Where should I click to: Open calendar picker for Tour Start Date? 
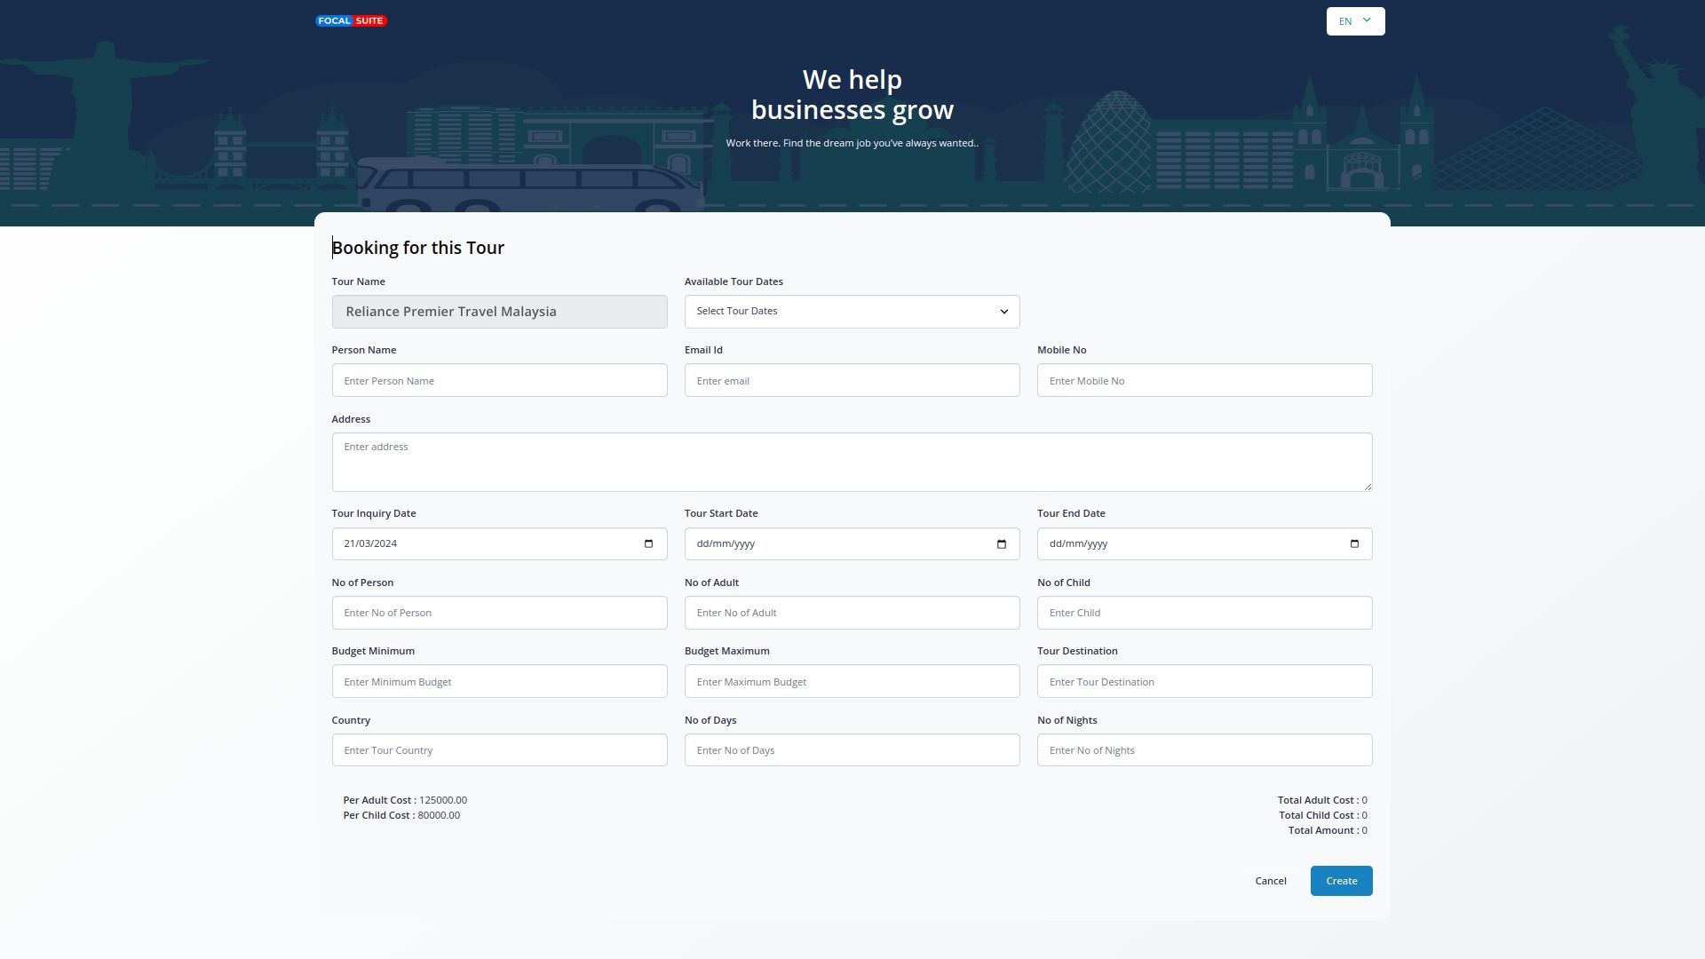[x=1001, y=544]
